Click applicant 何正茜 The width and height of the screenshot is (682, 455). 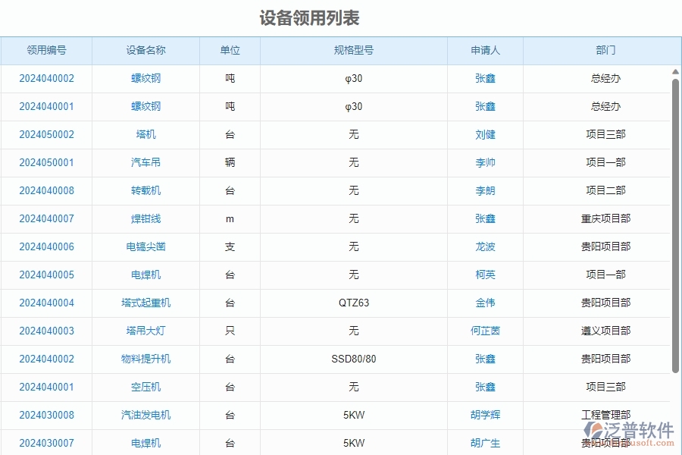coord(484,331)
